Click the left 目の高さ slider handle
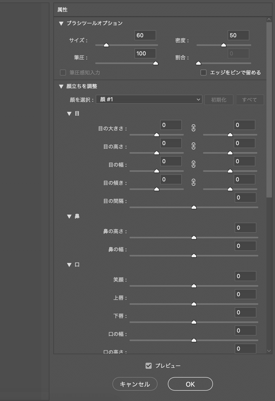This screenshot has height=401, width=275. [157, 153]
